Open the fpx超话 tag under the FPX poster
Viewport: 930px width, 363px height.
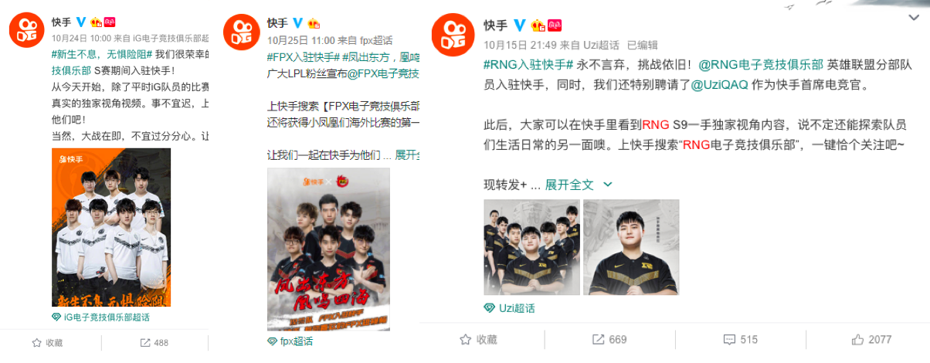[x=290, y=341]
